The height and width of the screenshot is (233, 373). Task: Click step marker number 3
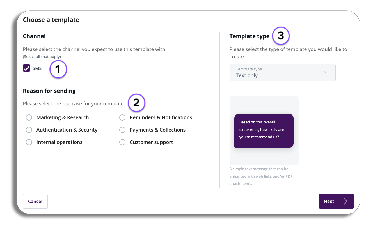coord(281,36)
